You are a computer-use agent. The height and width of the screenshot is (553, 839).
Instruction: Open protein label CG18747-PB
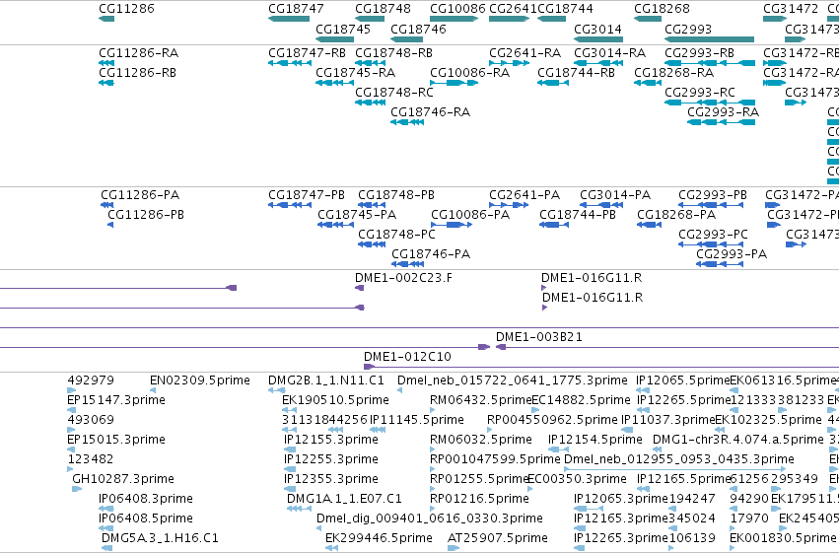pyautogui.click(x=306, y=194)
